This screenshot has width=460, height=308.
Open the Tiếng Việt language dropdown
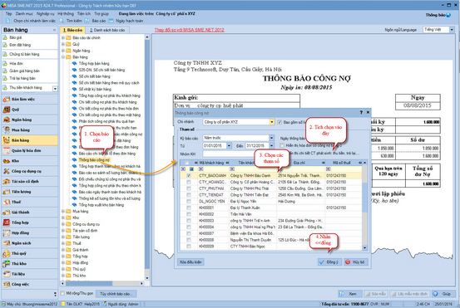(452, 30)
